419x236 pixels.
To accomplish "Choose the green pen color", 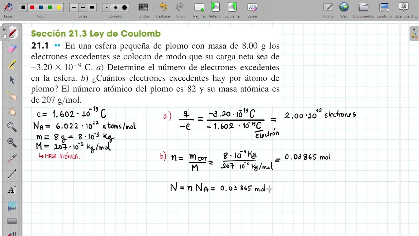I will click(50, 8).
